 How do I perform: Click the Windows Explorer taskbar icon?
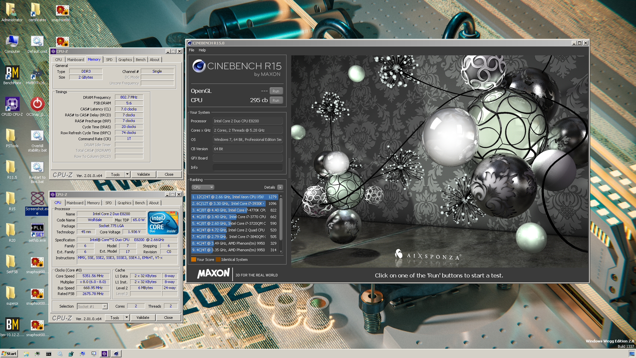click(26, 354)
